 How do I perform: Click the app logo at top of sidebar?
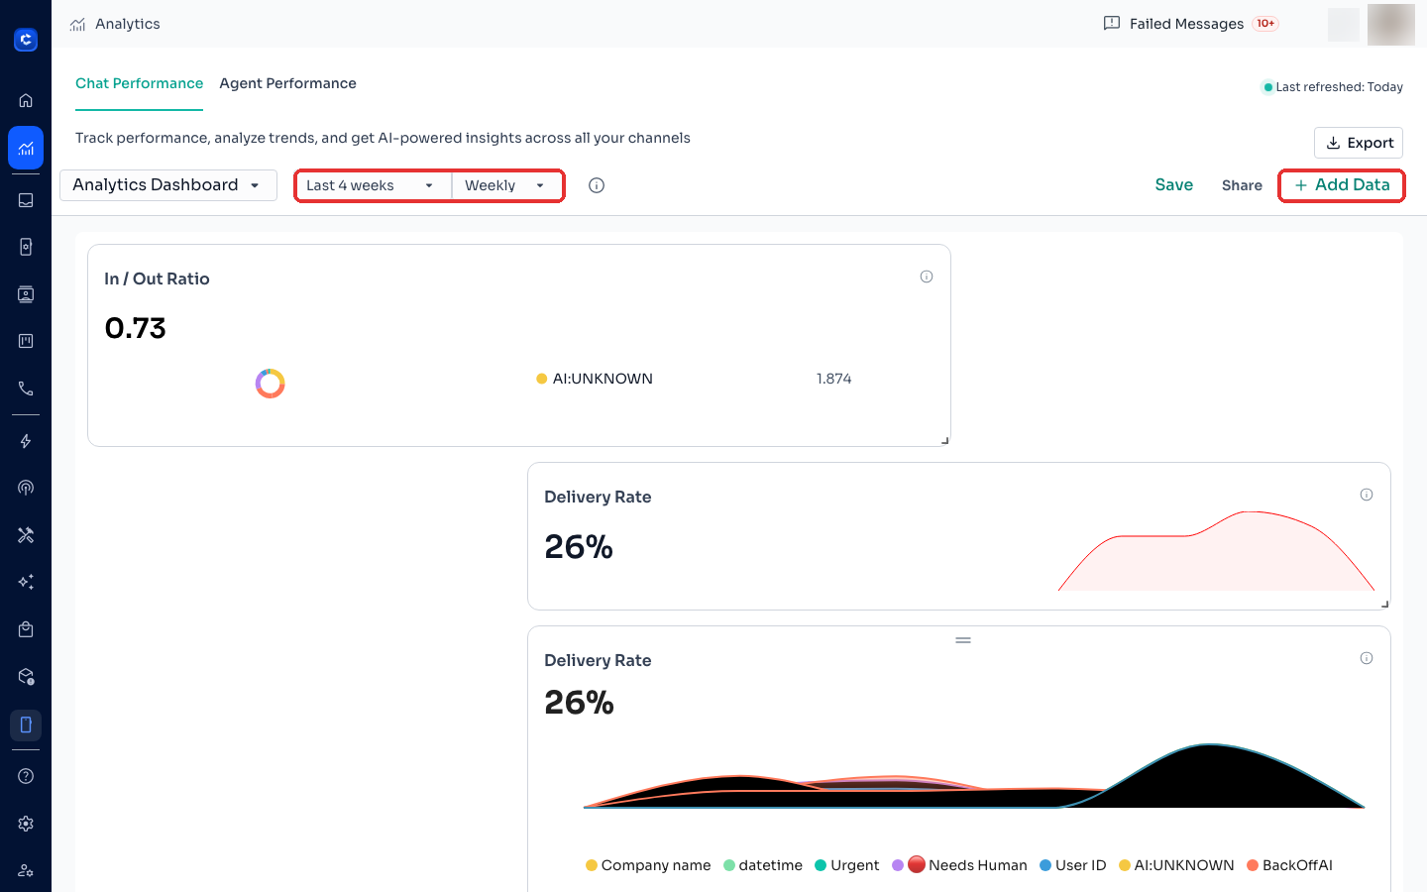26,40
